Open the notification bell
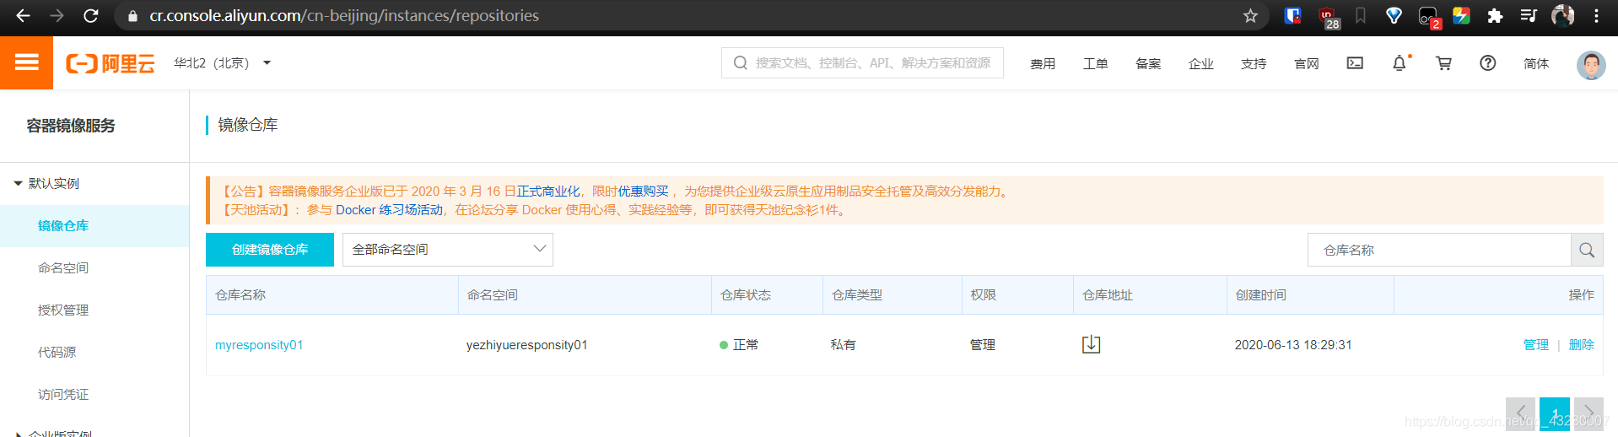 pyautogui.click(x=1400, y=63)
